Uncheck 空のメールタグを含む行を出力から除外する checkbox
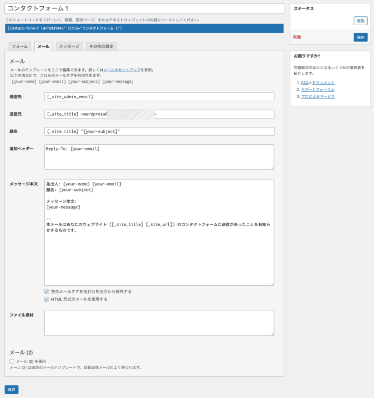The width and height of the screenshot is (374, 398). [47, 292]
